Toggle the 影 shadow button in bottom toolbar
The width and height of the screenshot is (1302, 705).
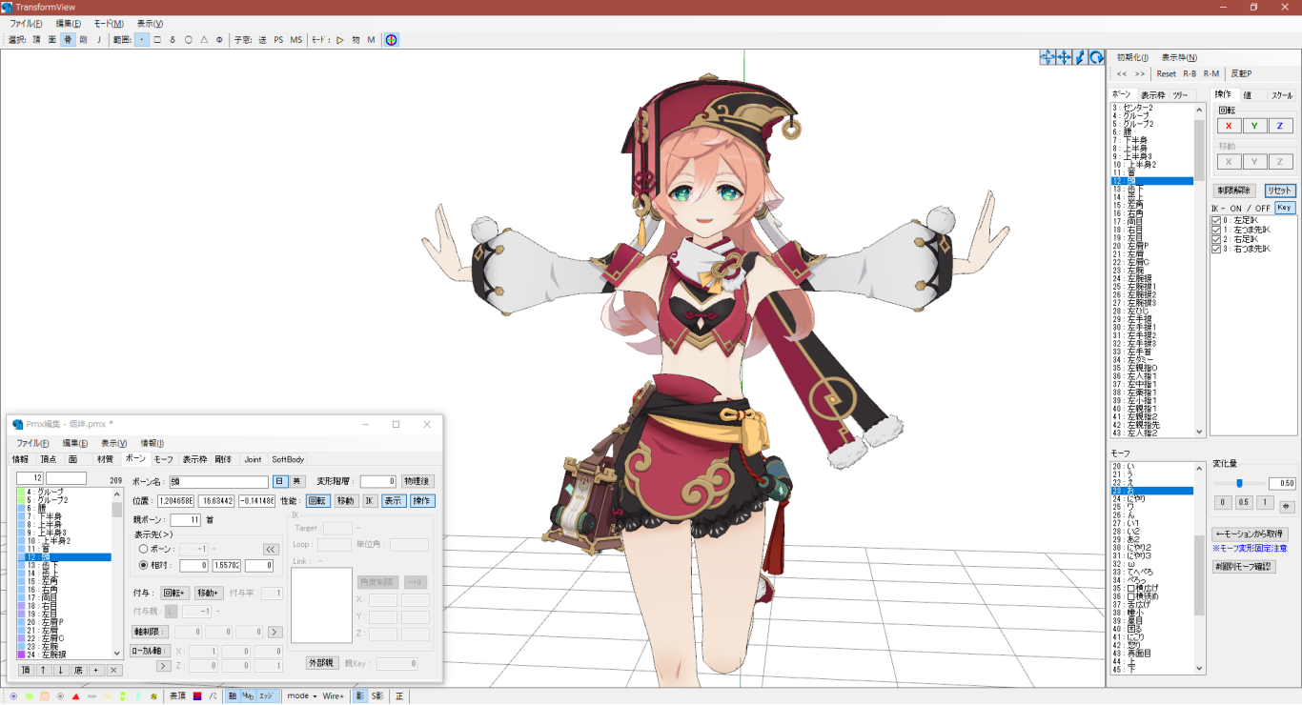pyautogui.click(x=360, y=696)
